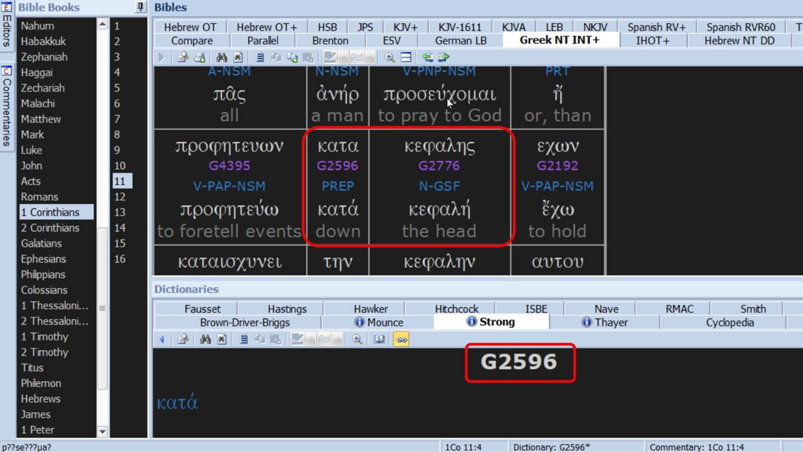Click the binoculars search icon in the Dictionaries toolbar

coord(205,340)
